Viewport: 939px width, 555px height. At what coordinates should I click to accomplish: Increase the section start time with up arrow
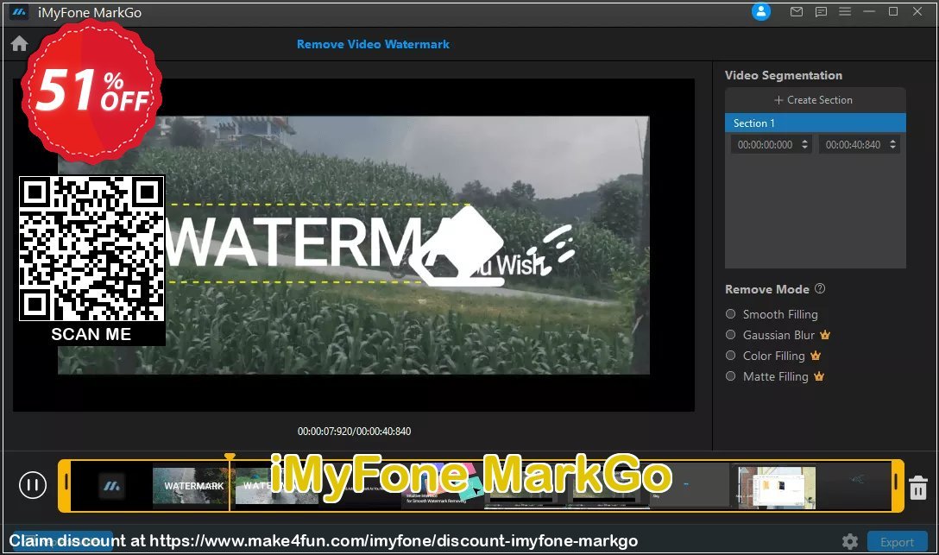(804, 142)
